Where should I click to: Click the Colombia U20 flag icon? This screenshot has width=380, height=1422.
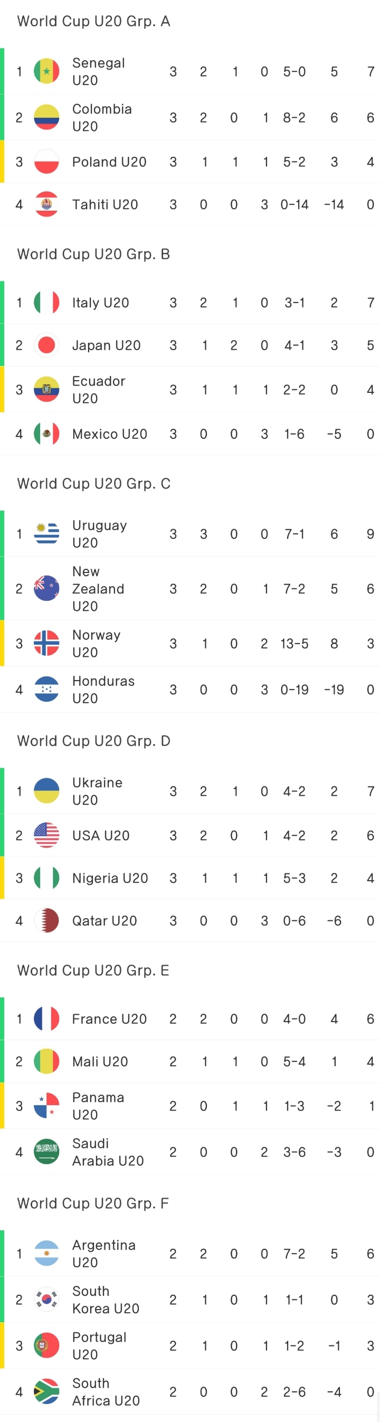pos(46,117)
